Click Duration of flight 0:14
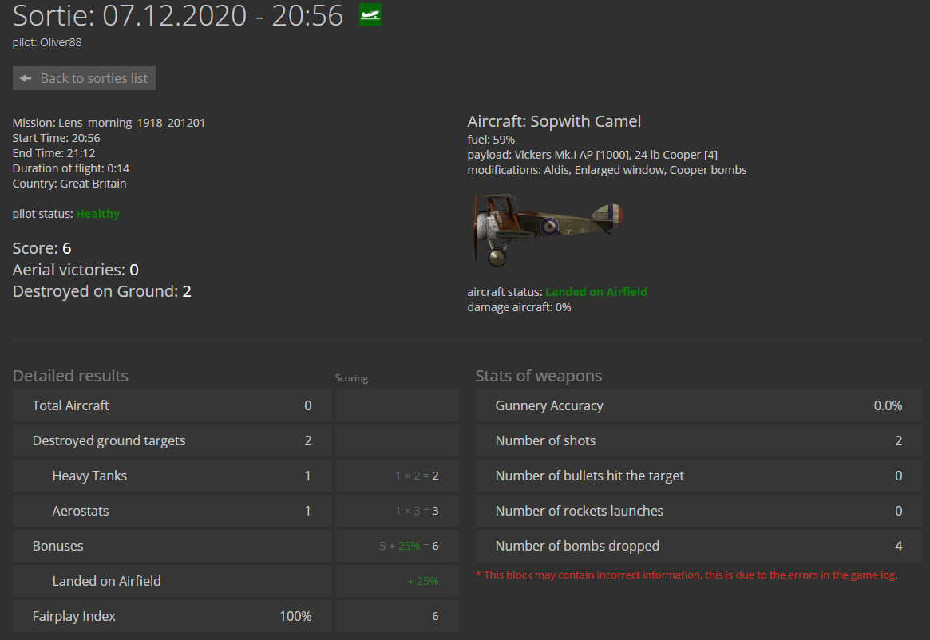Screen dimensions: 930x640 [71, 168]
